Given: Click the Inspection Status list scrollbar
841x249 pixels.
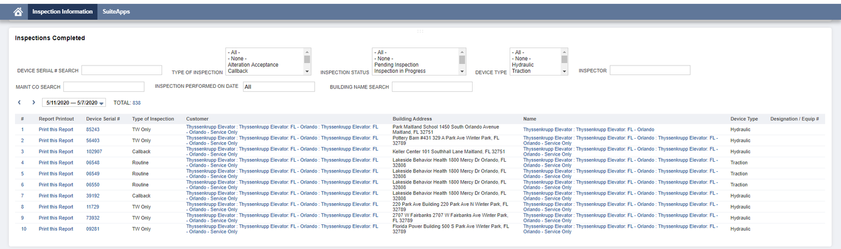Looking at the screenshot, I should tap(462, 62).
